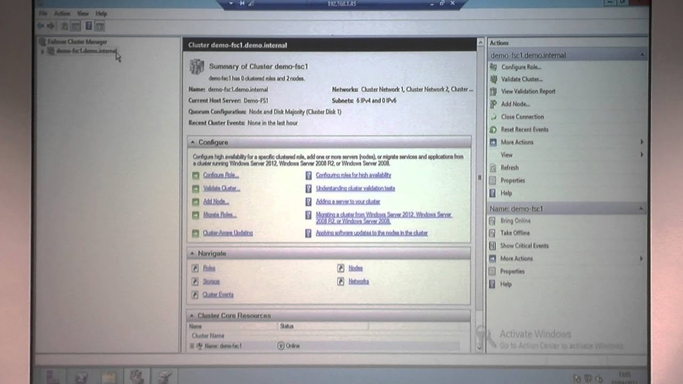Click the shortcut icon beside Roles link

(195, 268)
